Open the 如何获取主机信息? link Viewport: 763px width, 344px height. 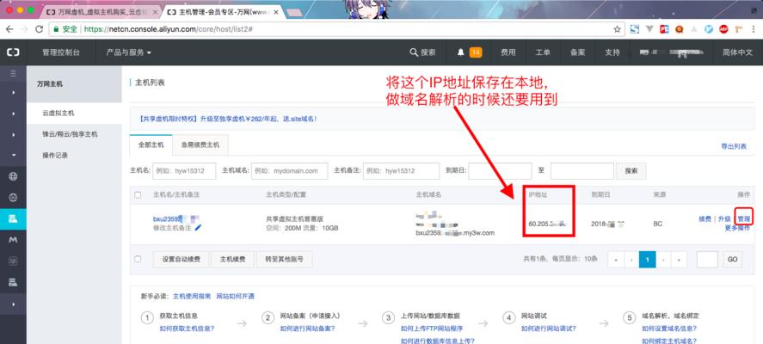[x=187, y=329]
